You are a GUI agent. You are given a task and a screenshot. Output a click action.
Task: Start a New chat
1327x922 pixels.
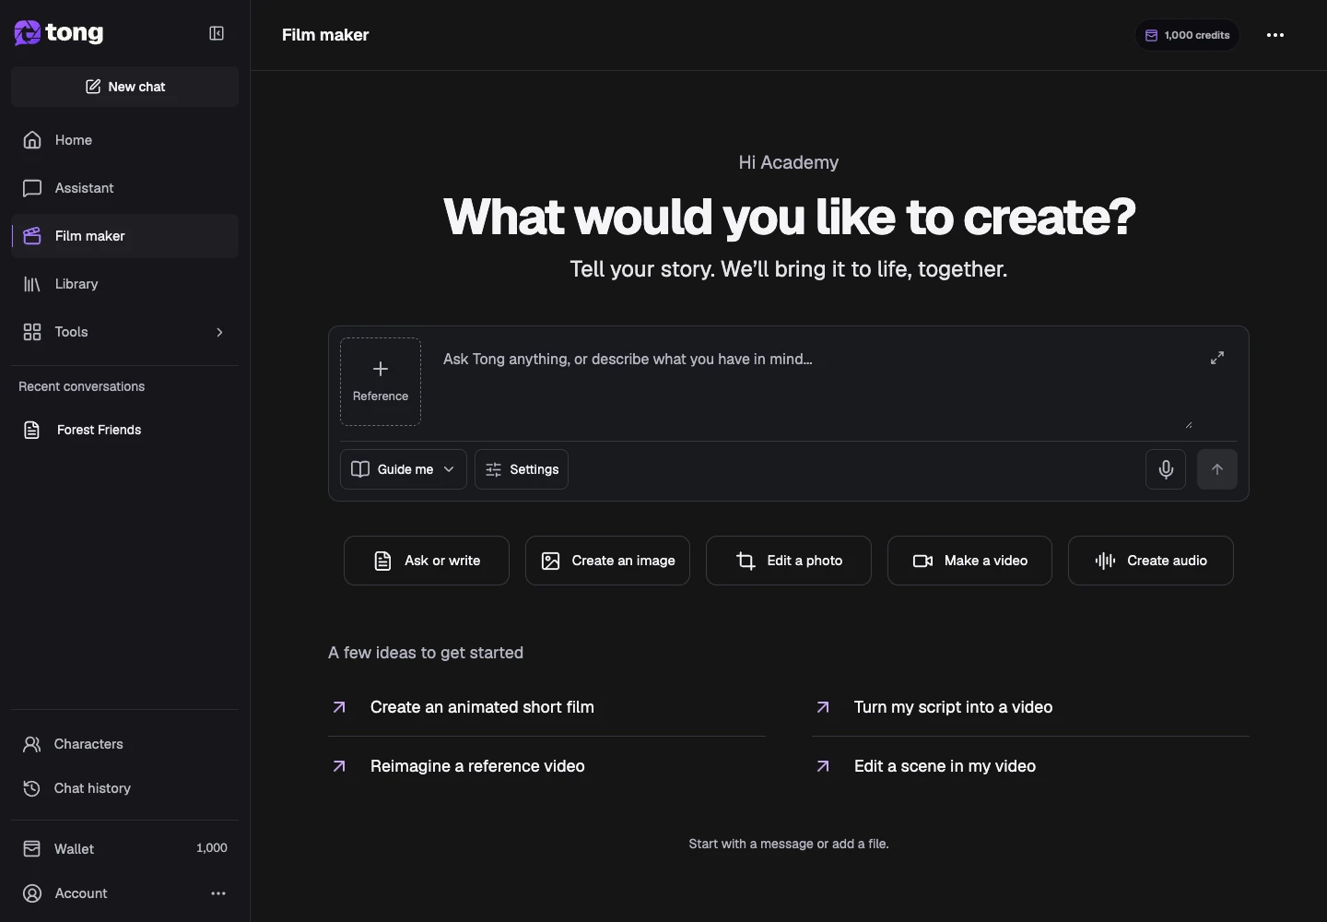pos(125,87)
